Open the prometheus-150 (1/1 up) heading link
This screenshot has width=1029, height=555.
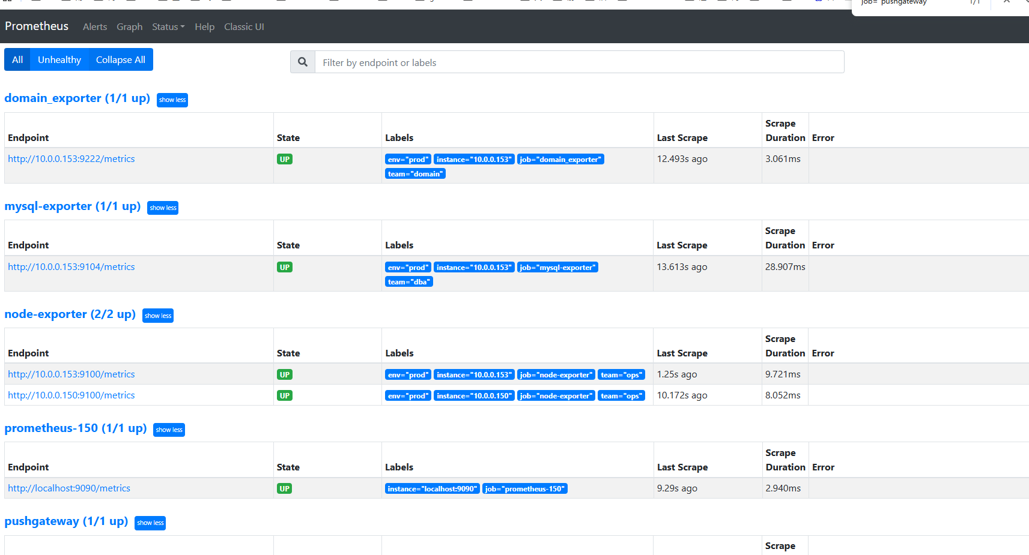76,428
